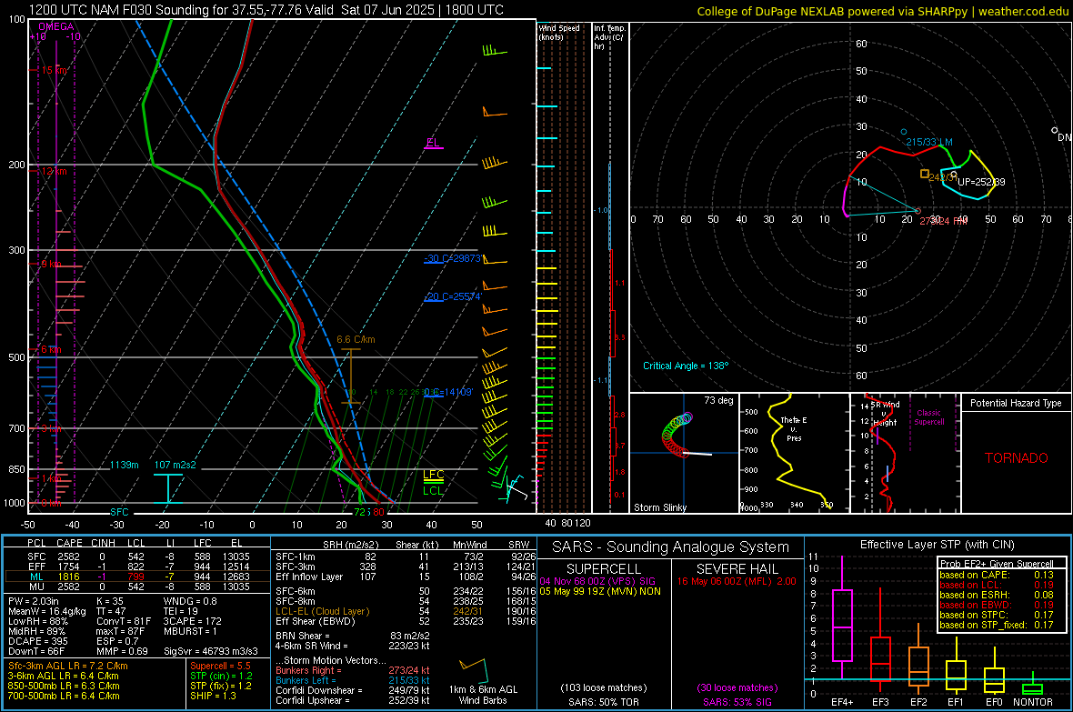
Task: Click the purple Classic Supercell label
Action: click(x=929, y=417)
